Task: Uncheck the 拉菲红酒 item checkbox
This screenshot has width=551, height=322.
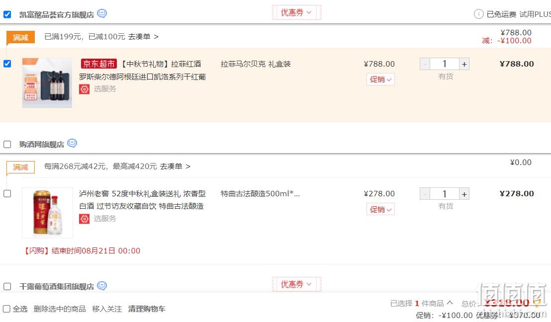Action: click(7, 64)
